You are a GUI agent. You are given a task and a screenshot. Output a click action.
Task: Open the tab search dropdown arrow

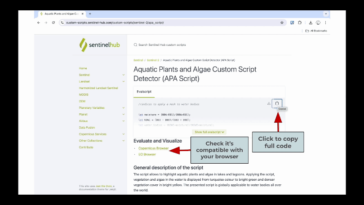pos(326,14)
